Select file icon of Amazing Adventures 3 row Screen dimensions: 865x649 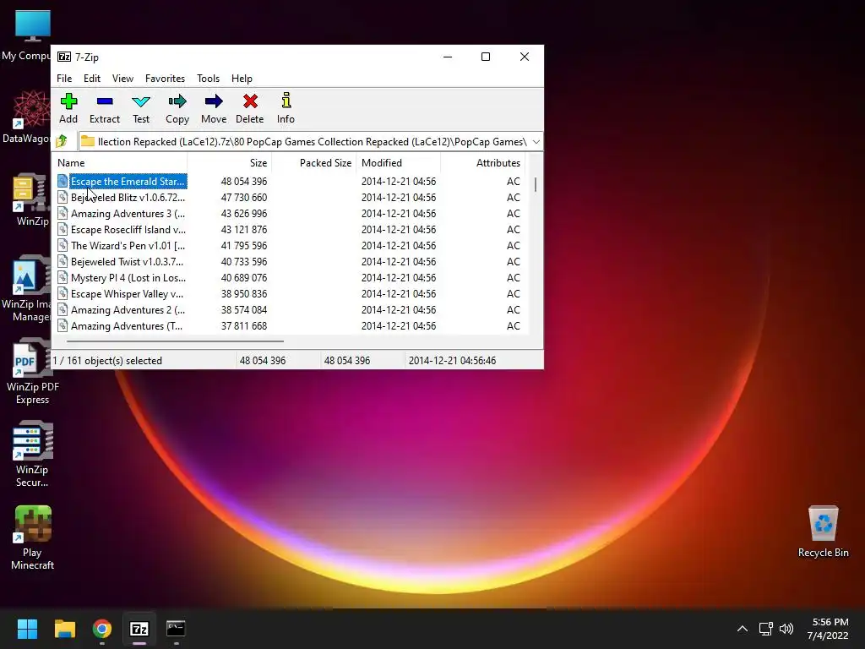[63, 214]
